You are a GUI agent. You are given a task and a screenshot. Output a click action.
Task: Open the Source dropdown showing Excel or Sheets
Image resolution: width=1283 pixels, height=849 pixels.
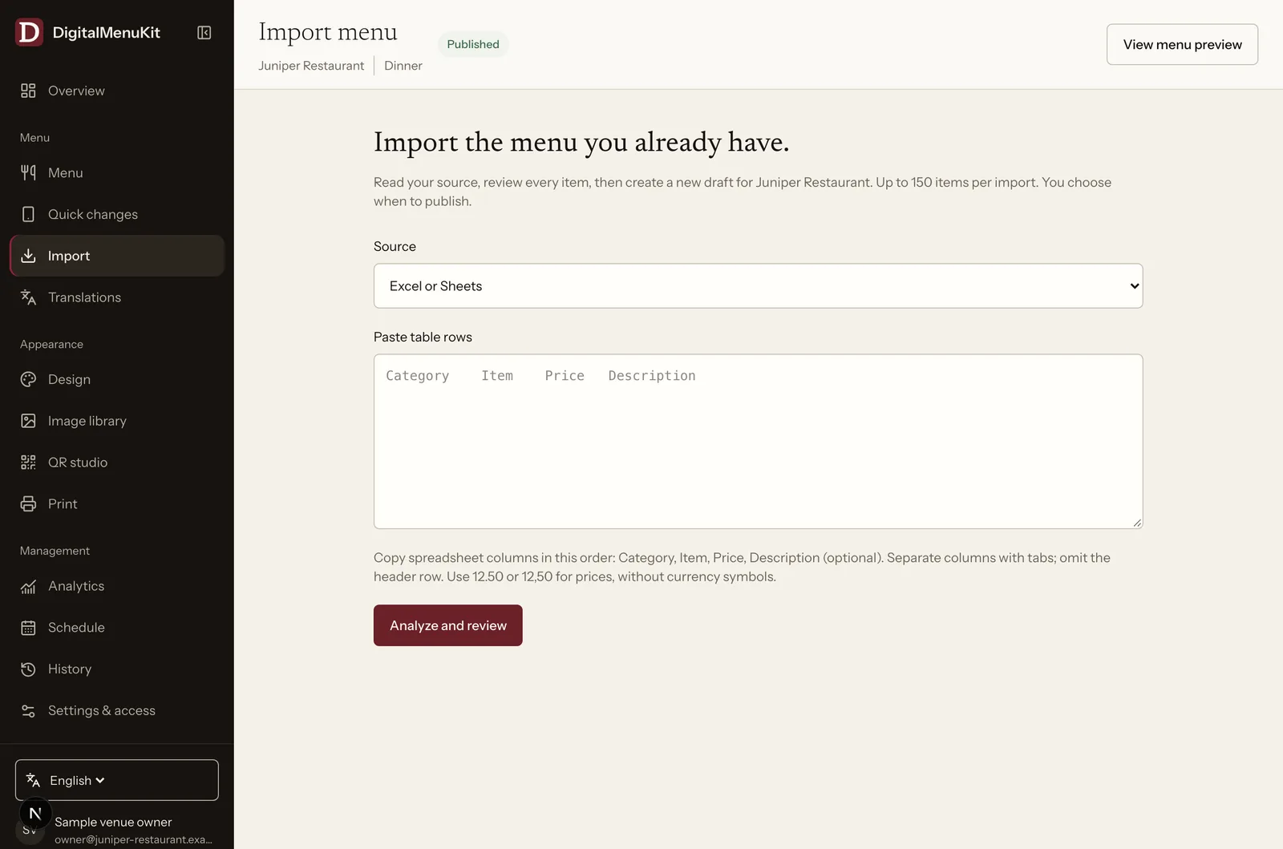pyautogui.click(x=758, y=286)
